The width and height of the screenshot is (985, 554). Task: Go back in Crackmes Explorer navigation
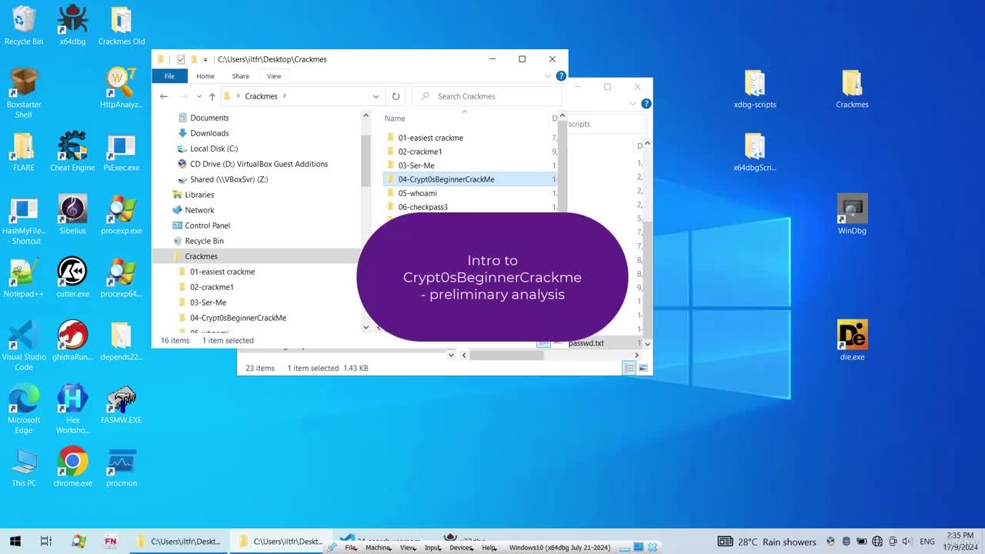click(164, 96)
